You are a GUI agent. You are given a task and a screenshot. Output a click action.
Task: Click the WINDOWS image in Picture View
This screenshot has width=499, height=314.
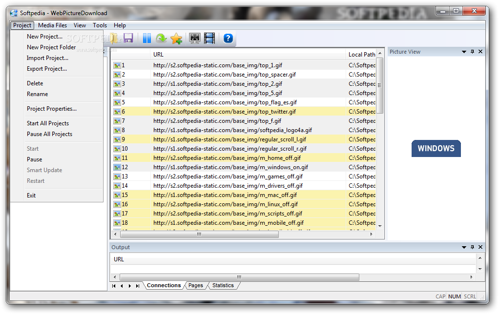pos(436,148)
